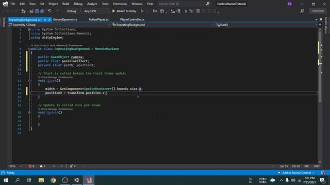The image size is (330, 185).
Task: Click the notifications bell in the blue status bar
Action: [x=323, y=173]
